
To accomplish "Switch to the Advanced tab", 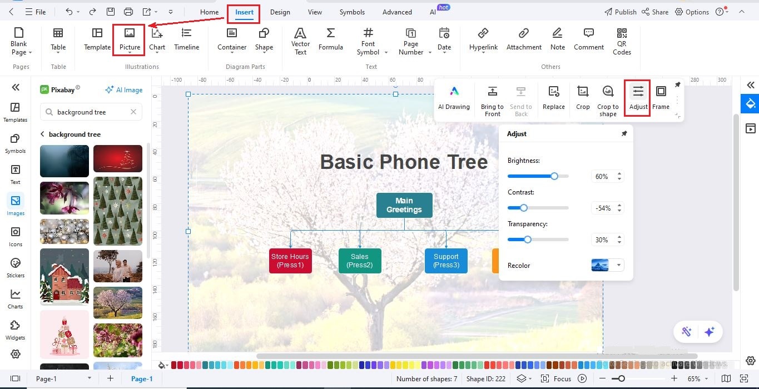I will [397, 12].
